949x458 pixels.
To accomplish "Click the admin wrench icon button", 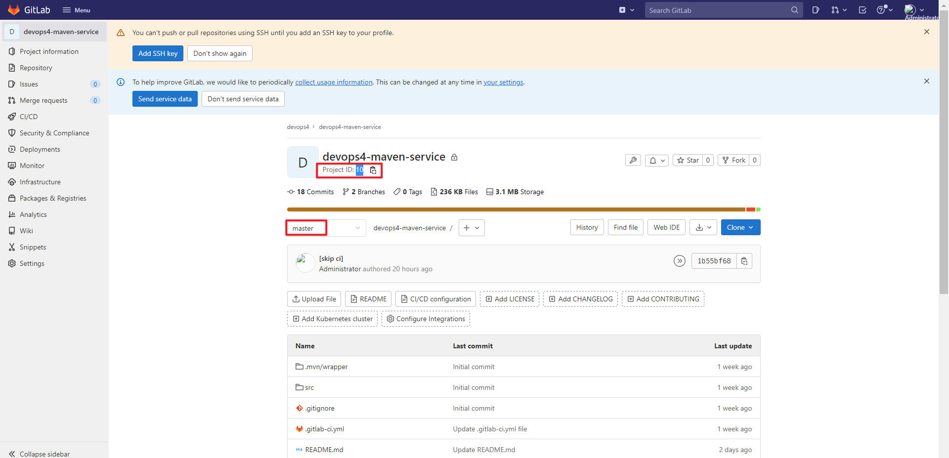I will [x=633, y=160].
